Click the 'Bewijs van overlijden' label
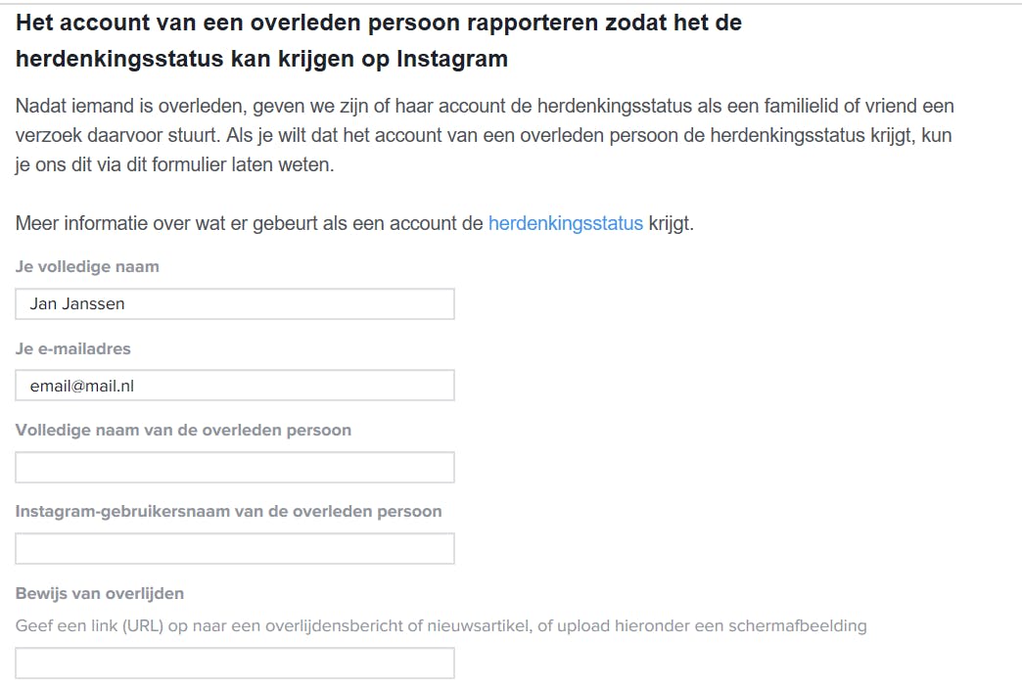Screen dimensions: 1022x689 pyautogui.click(x=100, y=593)
